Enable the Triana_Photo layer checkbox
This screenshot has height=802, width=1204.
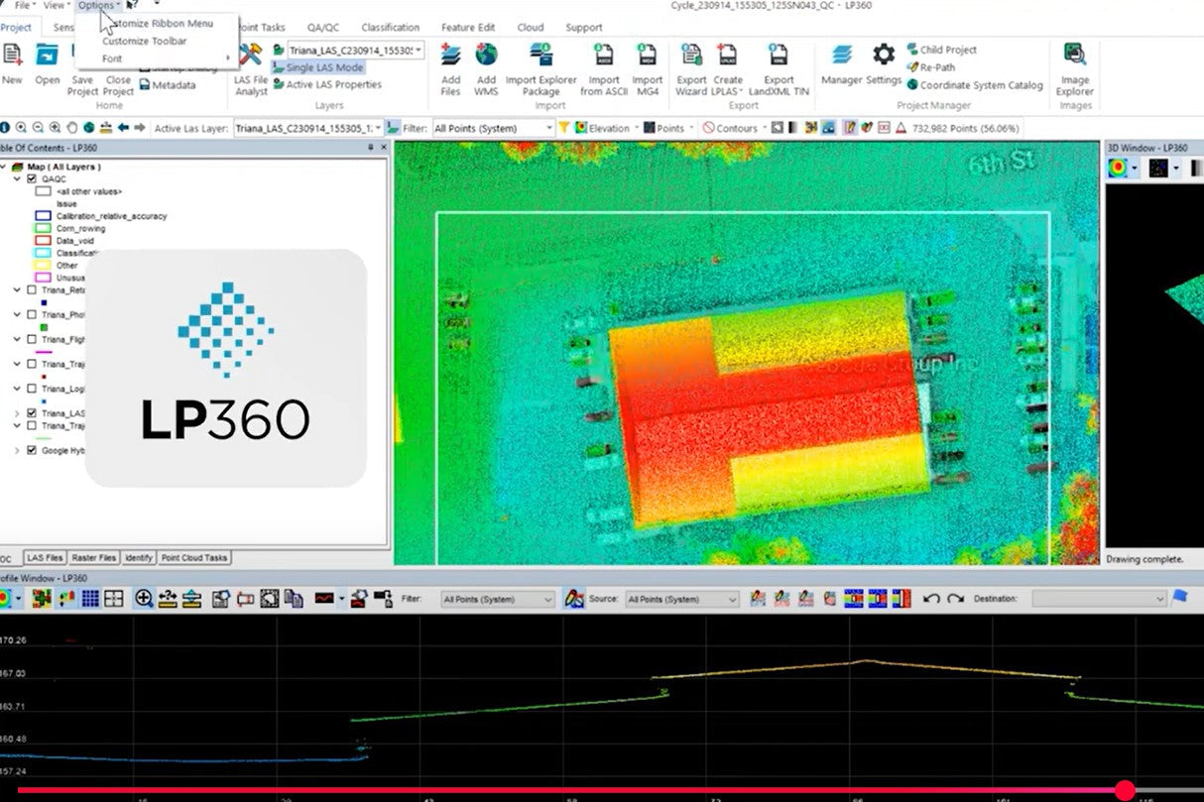(32, 314)
